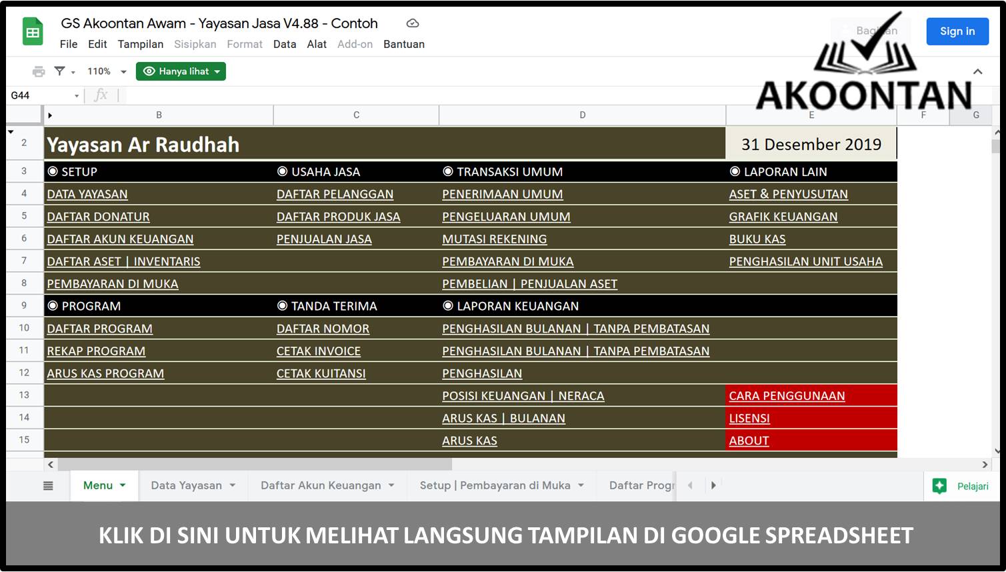Open the filter views icon
The width and height of the screenshot is (1006, 572).
(59, 71)
